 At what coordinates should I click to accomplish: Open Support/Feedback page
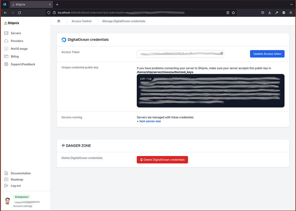(23, 64)
